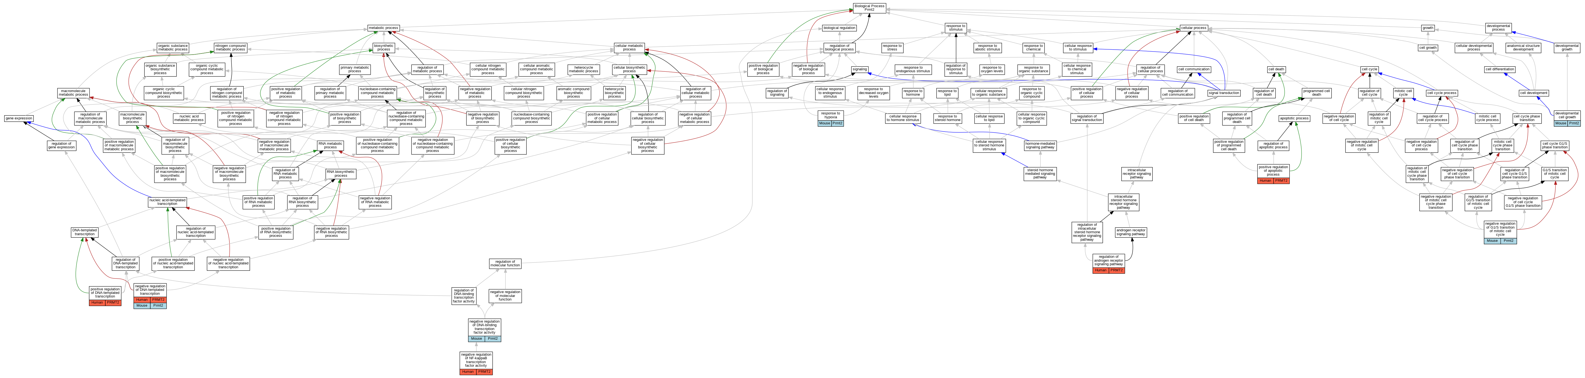
Task: Click the 'cell development' node
Action: [x=1533, y=93]
